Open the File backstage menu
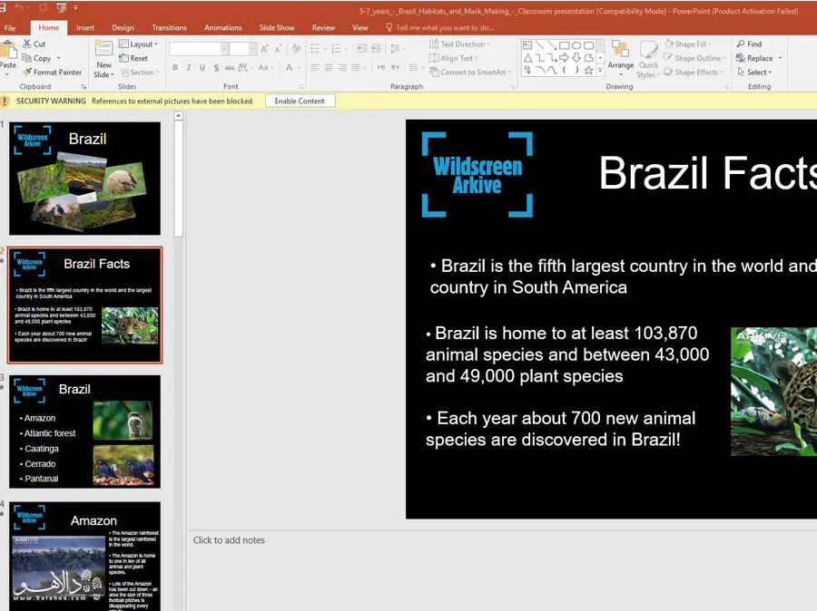 point(10,28)
